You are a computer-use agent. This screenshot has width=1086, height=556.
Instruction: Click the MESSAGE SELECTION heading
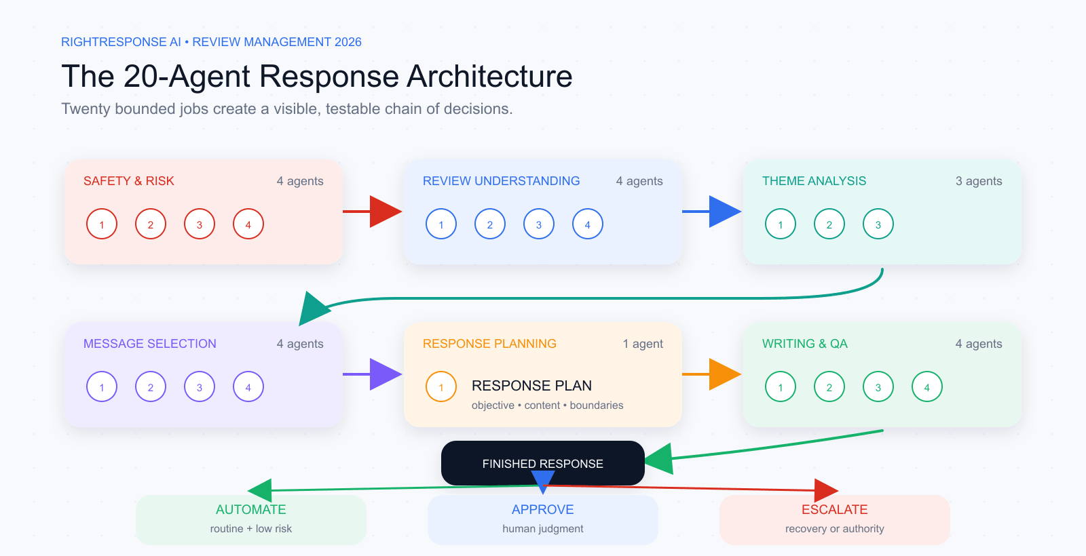150,344
